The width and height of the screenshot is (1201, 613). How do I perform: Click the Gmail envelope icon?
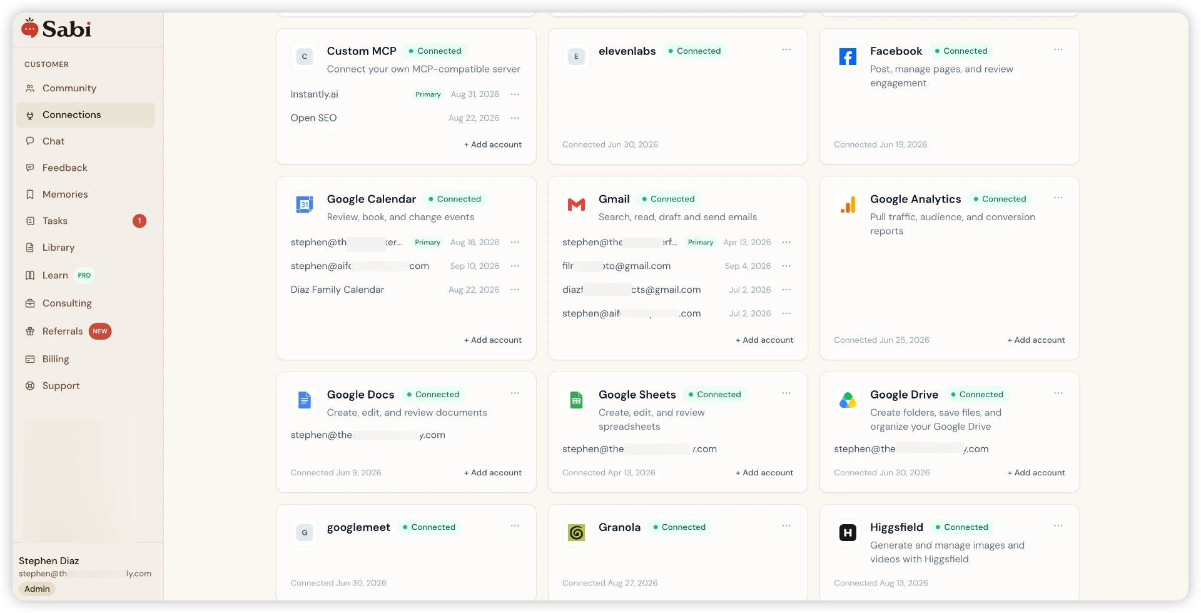[576, 205]
